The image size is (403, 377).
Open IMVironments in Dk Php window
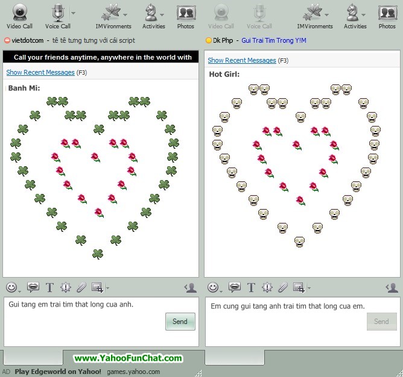tap(315, 16)
